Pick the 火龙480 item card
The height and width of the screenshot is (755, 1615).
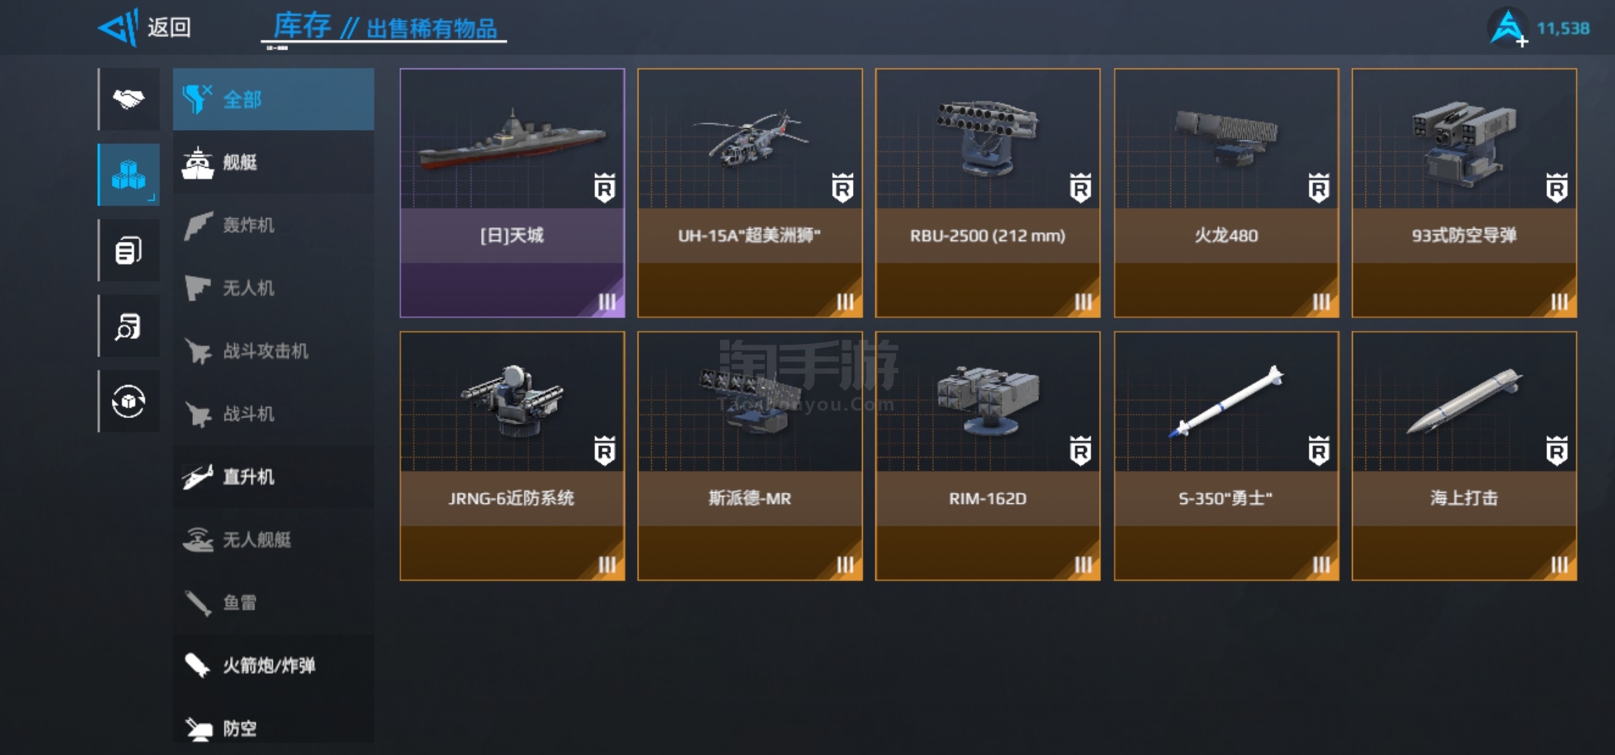click(1226, 193)
